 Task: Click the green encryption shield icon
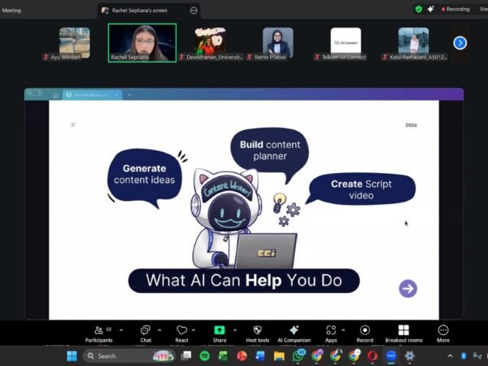point(419,9)
